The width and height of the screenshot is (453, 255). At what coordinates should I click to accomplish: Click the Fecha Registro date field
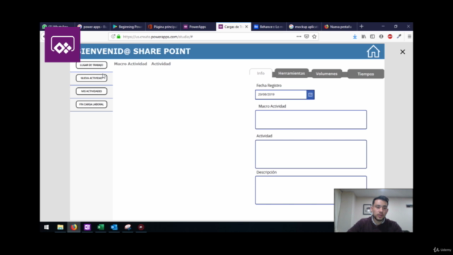(x=281, y=94)
